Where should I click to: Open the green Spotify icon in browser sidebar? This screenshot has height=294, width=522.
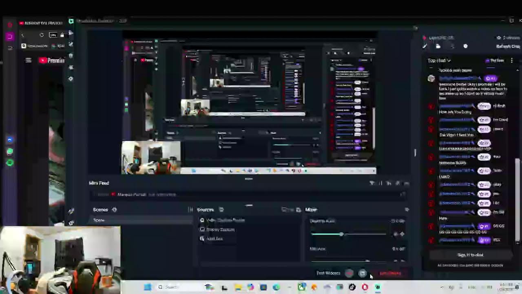coord(10,163)
